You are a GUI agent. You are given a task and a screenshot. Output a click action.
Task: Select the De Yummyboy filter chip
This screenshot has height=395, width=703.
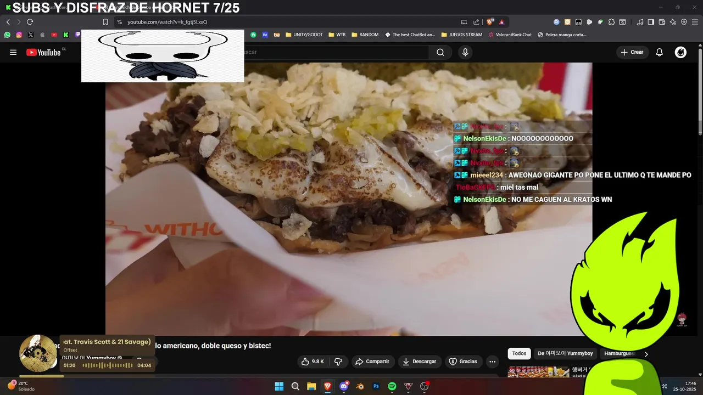click(565, 353)
